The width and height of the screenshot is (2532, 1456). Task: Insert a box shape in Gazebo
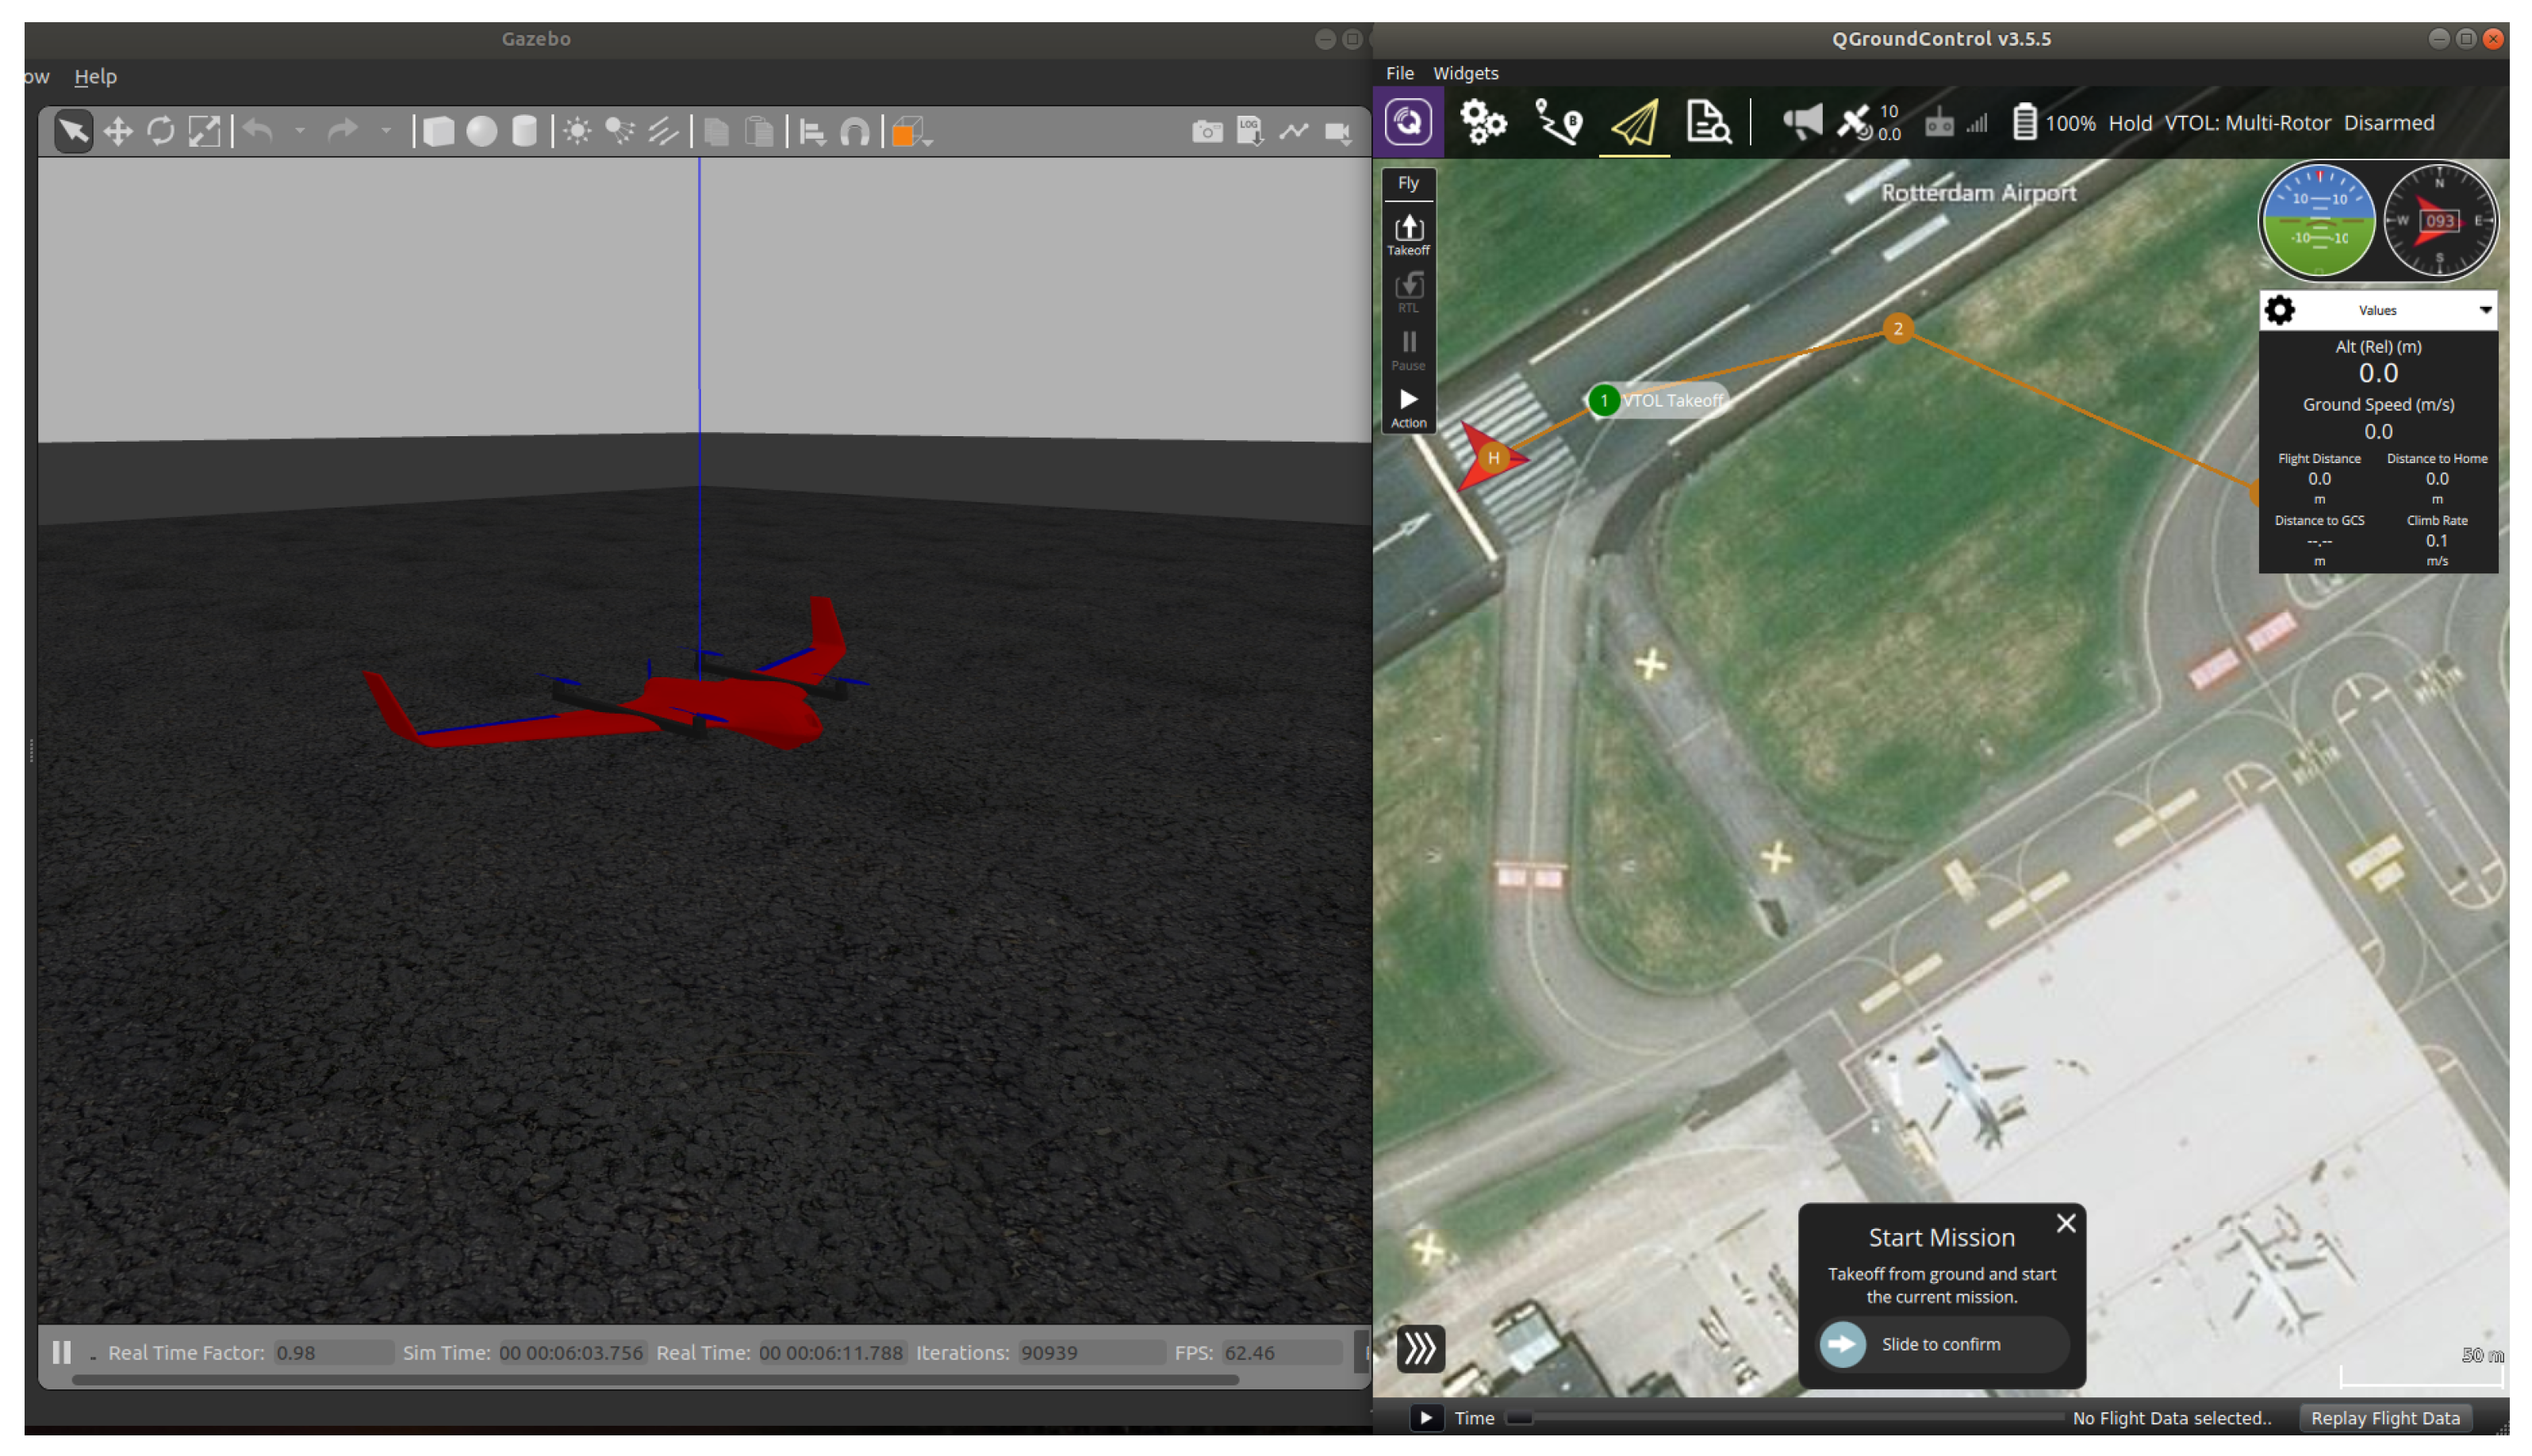point(438,132)
